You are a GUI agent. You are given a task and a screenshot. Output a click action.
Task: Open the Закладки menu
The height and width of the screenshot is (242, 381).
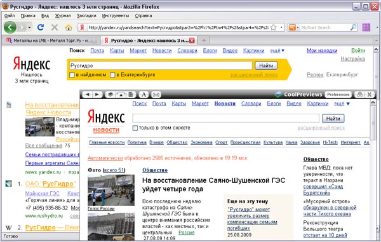[86, 16]
